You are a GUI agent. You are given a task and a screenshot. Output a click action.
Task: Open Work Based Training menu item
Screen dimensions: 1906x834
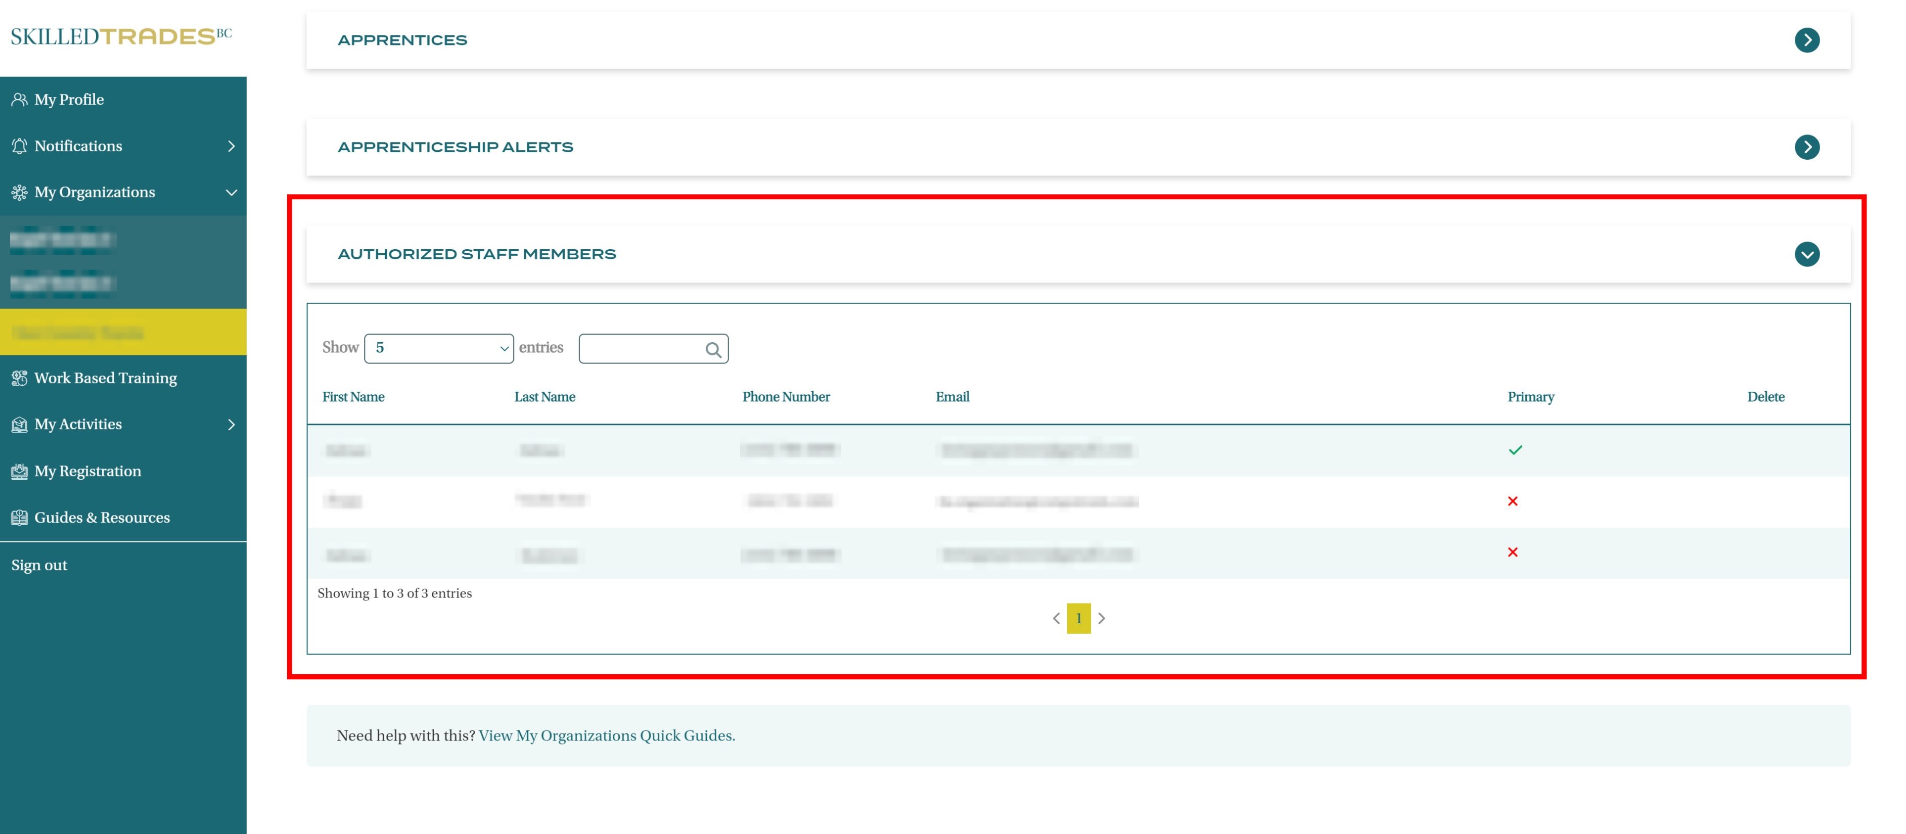coord(105,378)
